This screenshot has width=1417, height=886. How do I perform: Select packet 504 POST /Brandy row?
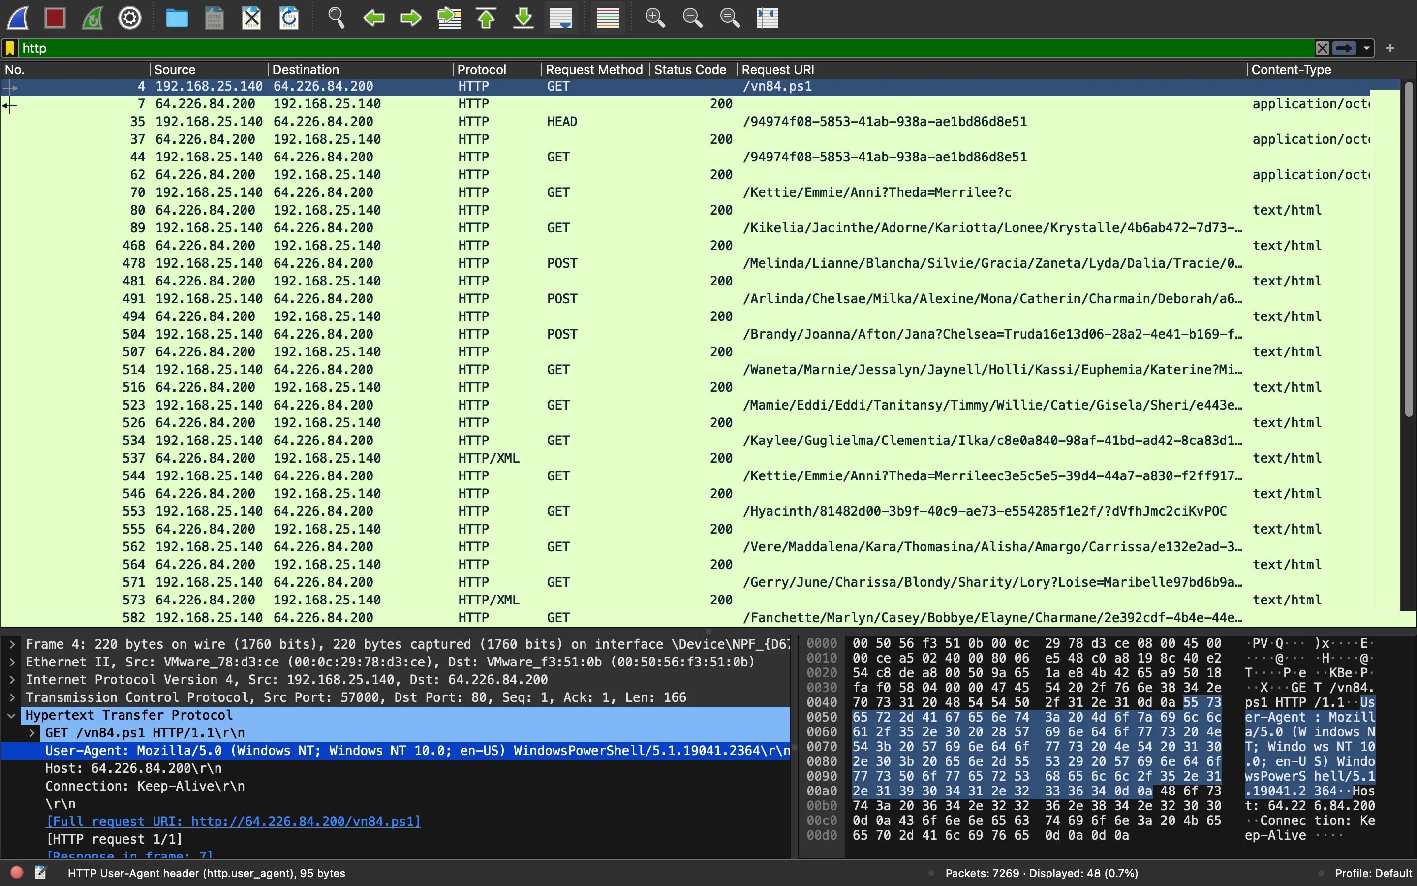point(685,334)
